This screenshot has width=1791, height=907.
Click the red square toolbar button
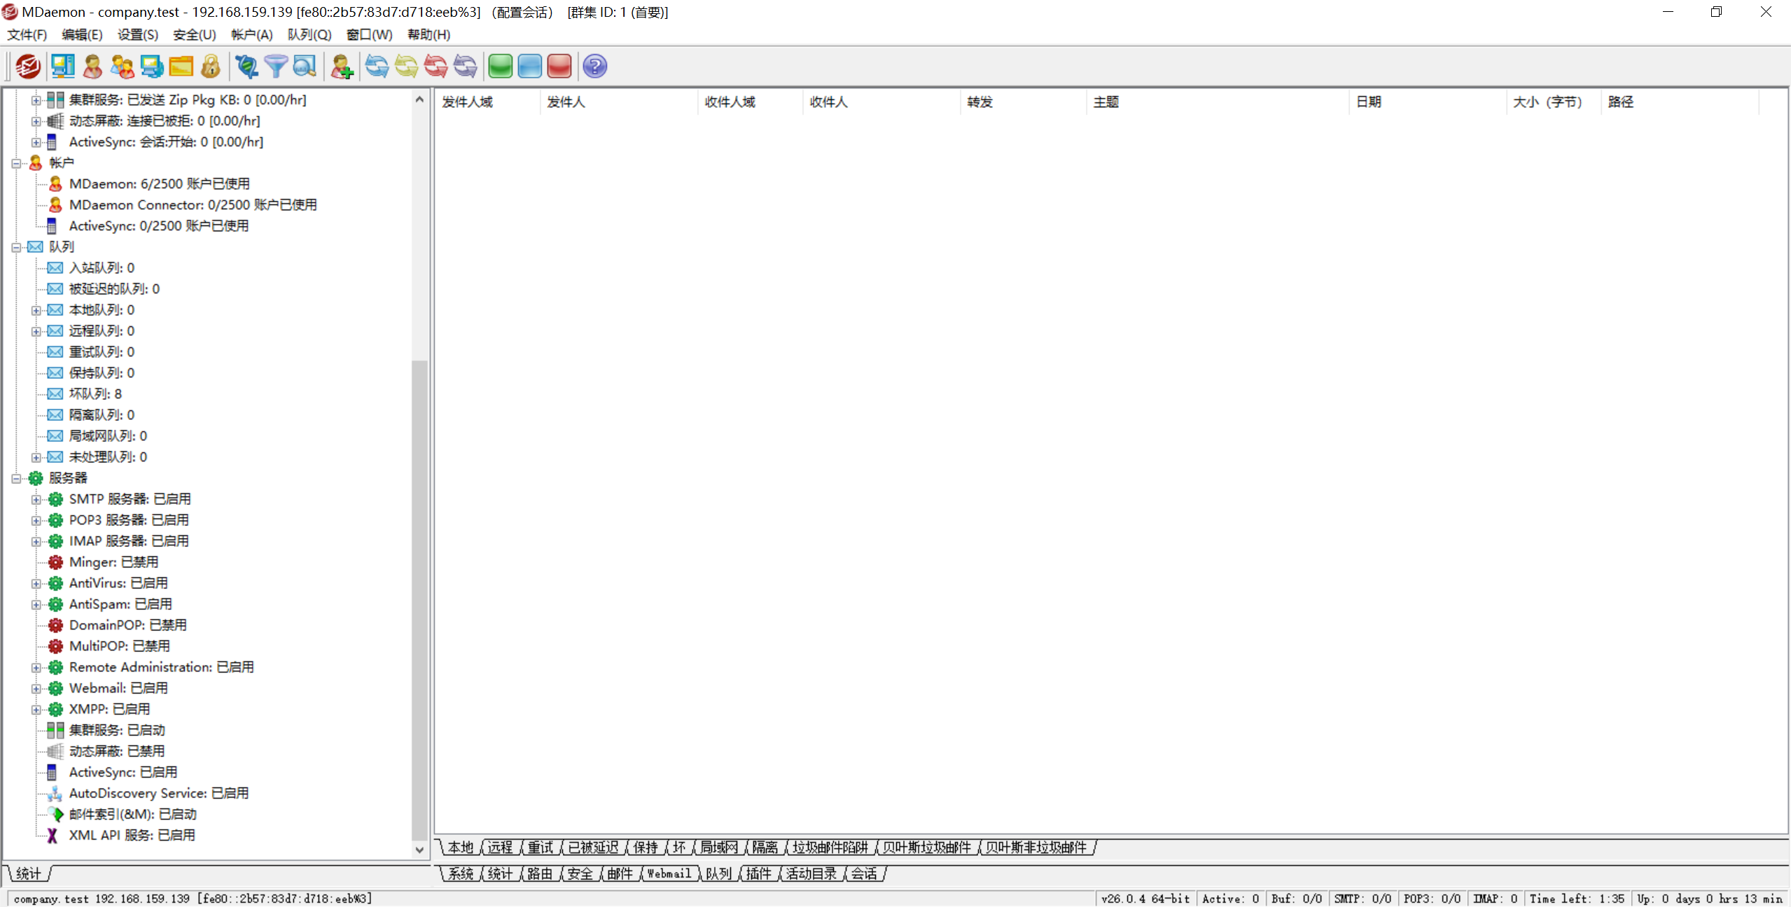[559, 67]
